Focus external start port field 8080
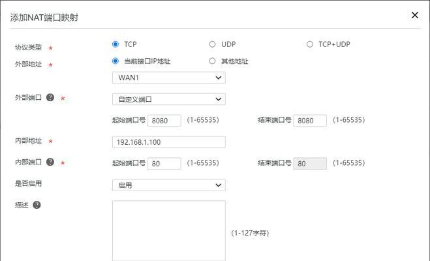This screenshot has height=261, width=430. click(164, 120)
